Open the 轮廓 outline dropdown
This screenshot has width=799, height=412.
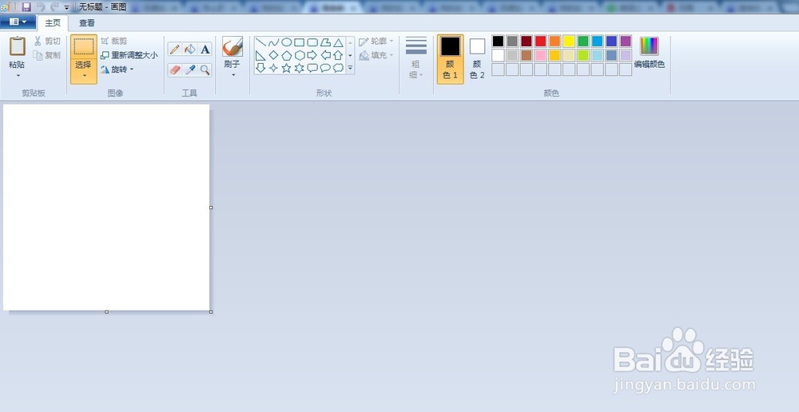coord(376,42)
